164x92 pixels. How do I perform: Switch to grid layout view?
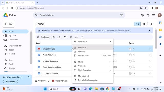coord(144,24)
